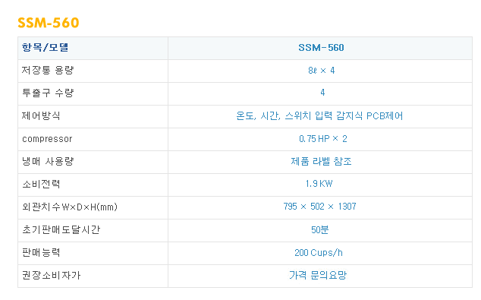Select the 200 Cups/h value
481x300 pixels.
(319, 252)
